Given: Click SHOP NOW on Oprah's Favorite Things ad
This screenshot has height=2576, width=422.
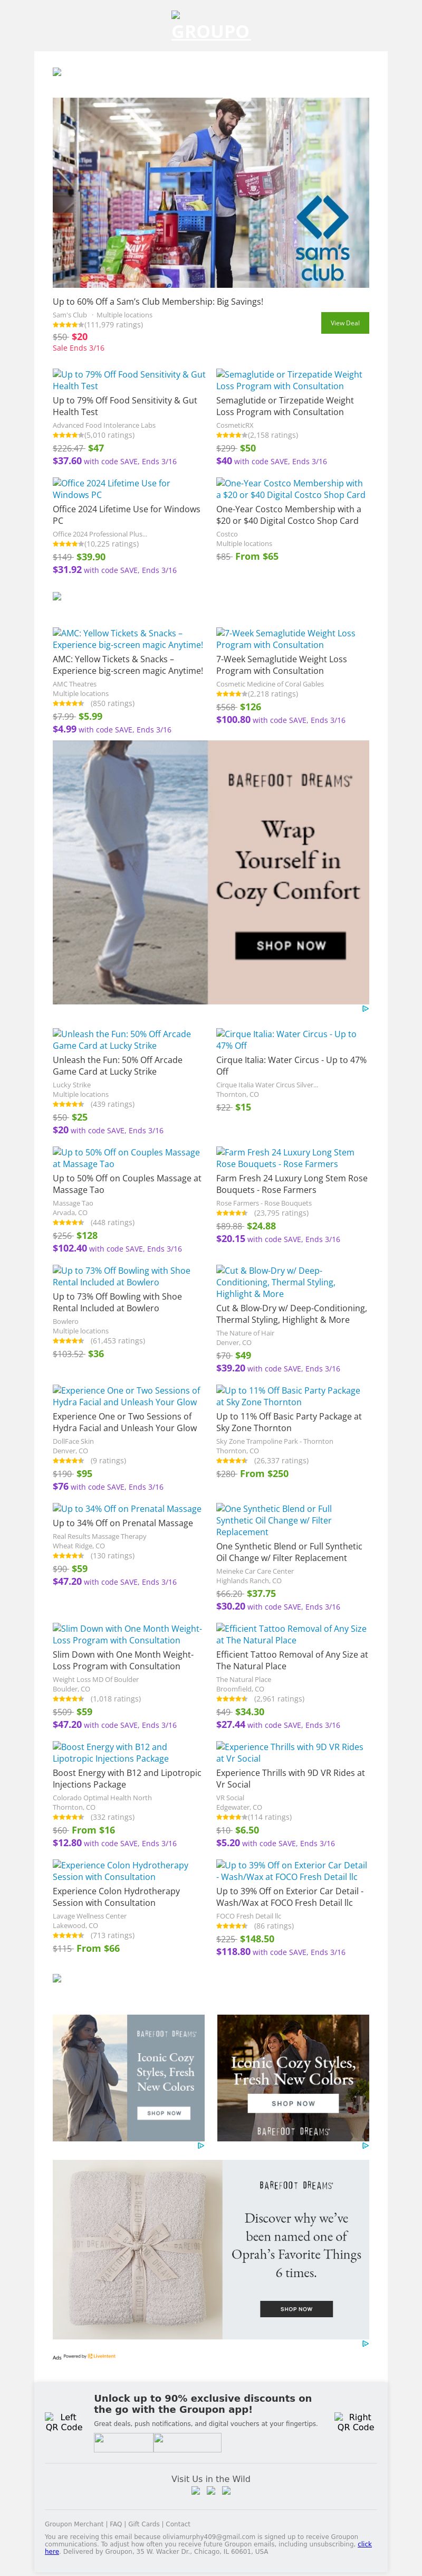Looking at the screenshot, I should click(x=296, y=2309).
